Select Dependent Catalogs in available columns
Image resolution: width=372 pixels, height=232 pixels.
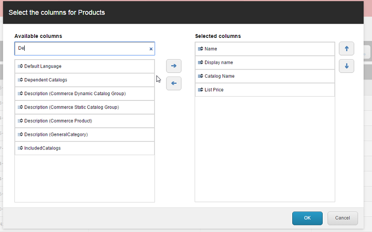point(46,80)
